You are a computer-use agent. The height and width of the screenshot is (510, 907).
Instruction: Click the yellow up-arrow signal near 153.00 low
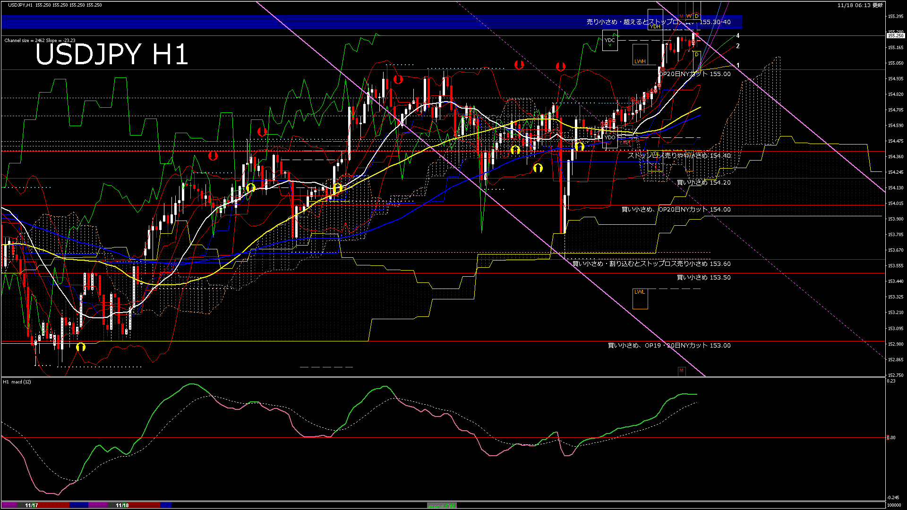(81, 347)
